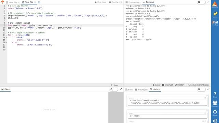Collapse the if block fold at line 14
Image resolution: width=219 pixels, height=123 pixels.
(x=6, y=38)
